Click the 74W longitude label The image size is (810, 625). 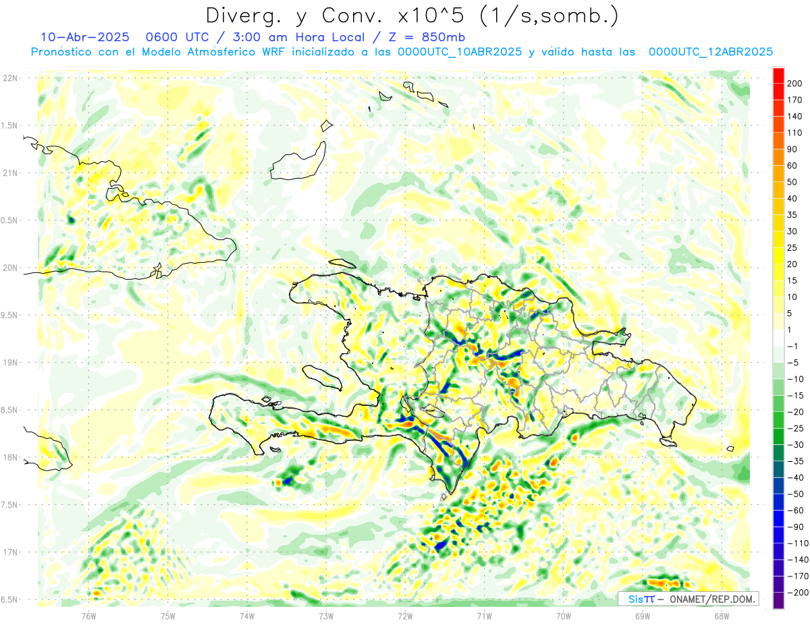[x=247, y=615]
